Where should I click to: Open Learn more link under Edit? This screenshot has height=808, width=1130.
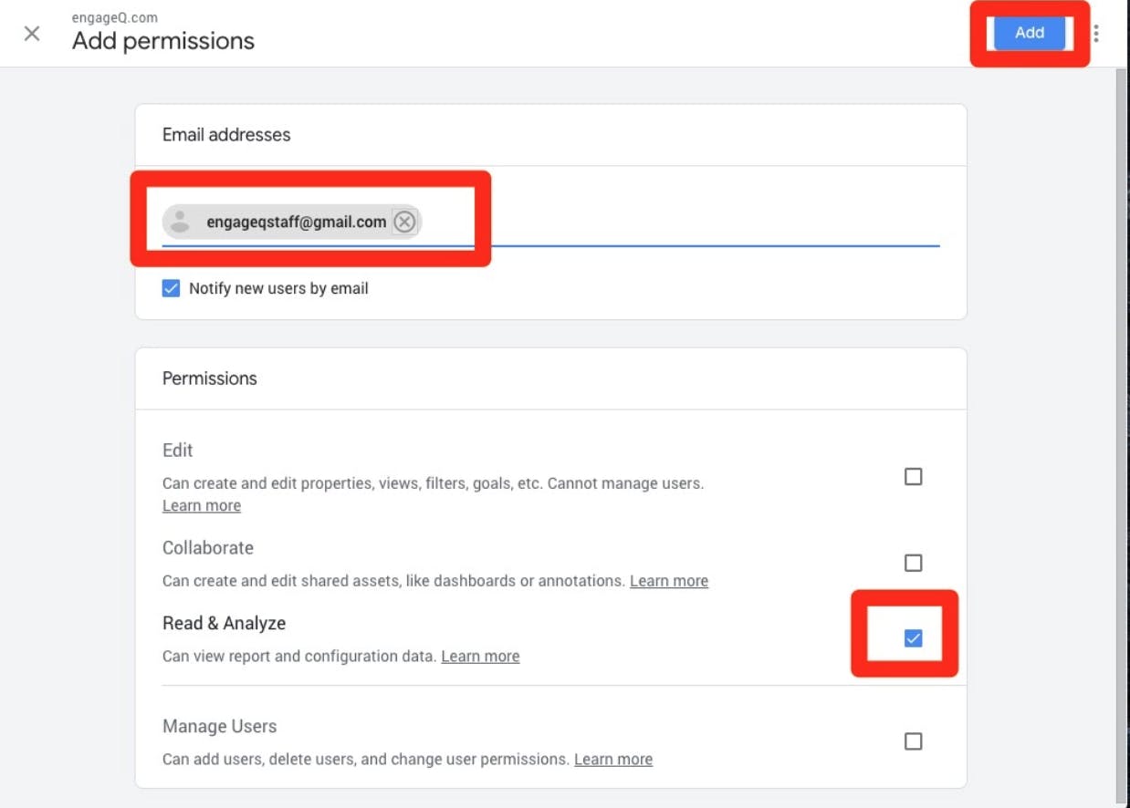[x=202, y=506]
